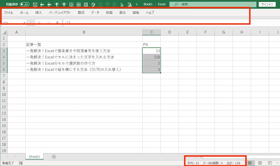Select column C header
Image resolution: width=280 pixels, height=166 pixels.
click(152, 32)
